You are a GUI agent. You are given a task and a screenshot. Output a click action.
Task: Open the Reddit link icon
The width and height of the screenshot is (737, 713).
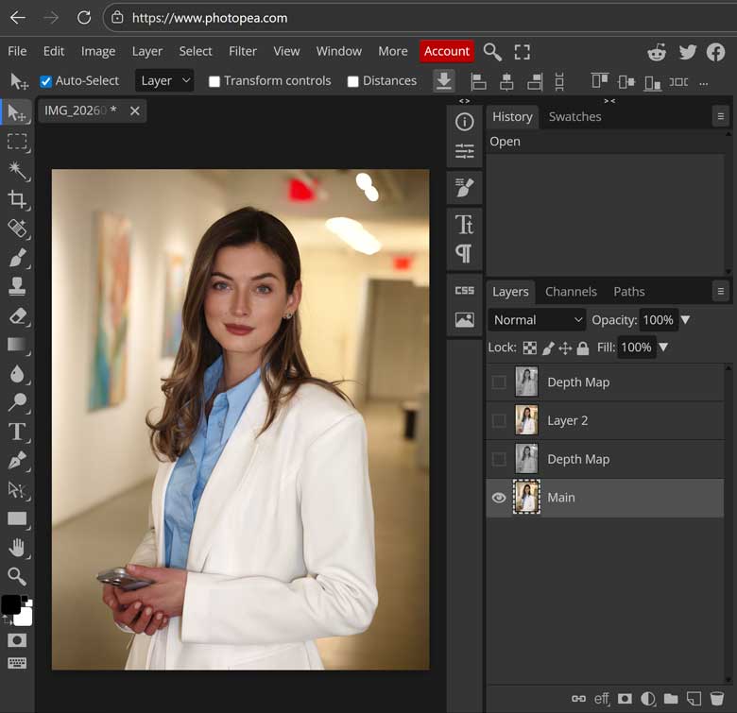tap(657, 52)
